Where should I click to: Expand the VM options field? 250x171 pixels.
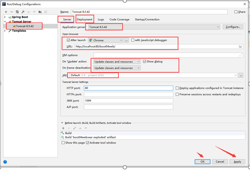[x=241, y=55]
